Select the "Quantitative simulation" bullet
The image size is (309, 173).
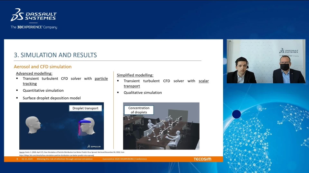click(43, 90)
